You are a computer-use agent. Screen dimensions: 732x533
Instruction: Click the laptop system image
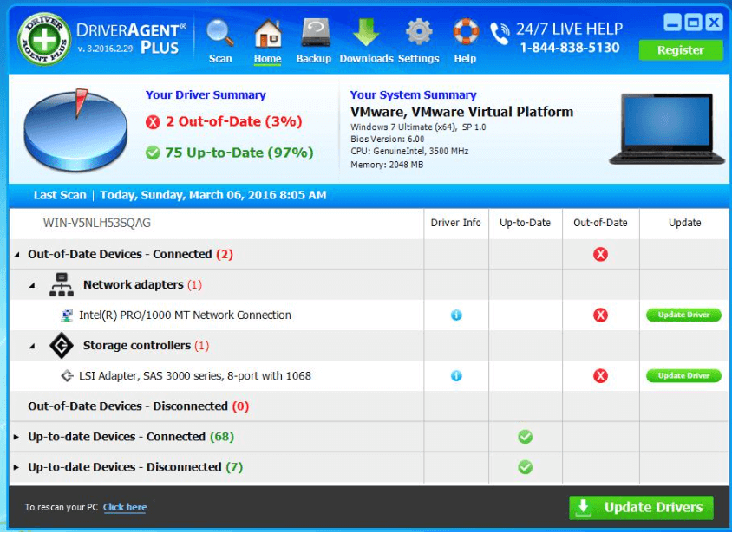click(x=667, y=129)
